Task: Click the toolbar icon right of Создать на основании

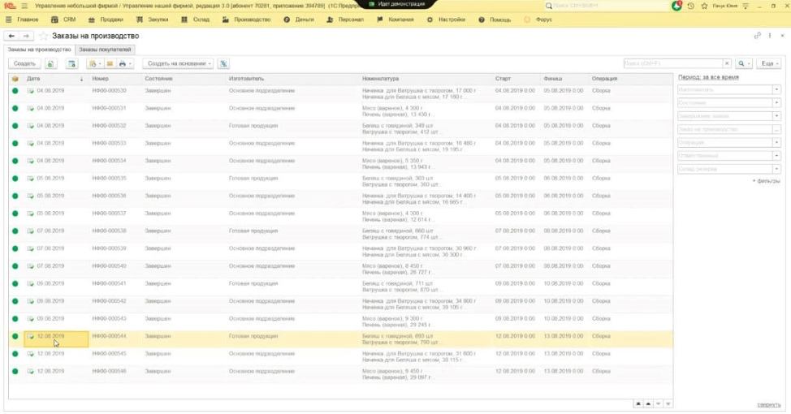Action: 223,63
